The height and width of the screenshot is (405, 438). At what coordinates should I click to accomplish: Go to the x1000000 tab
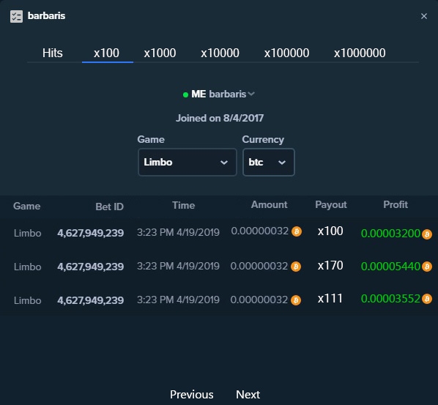360,53
